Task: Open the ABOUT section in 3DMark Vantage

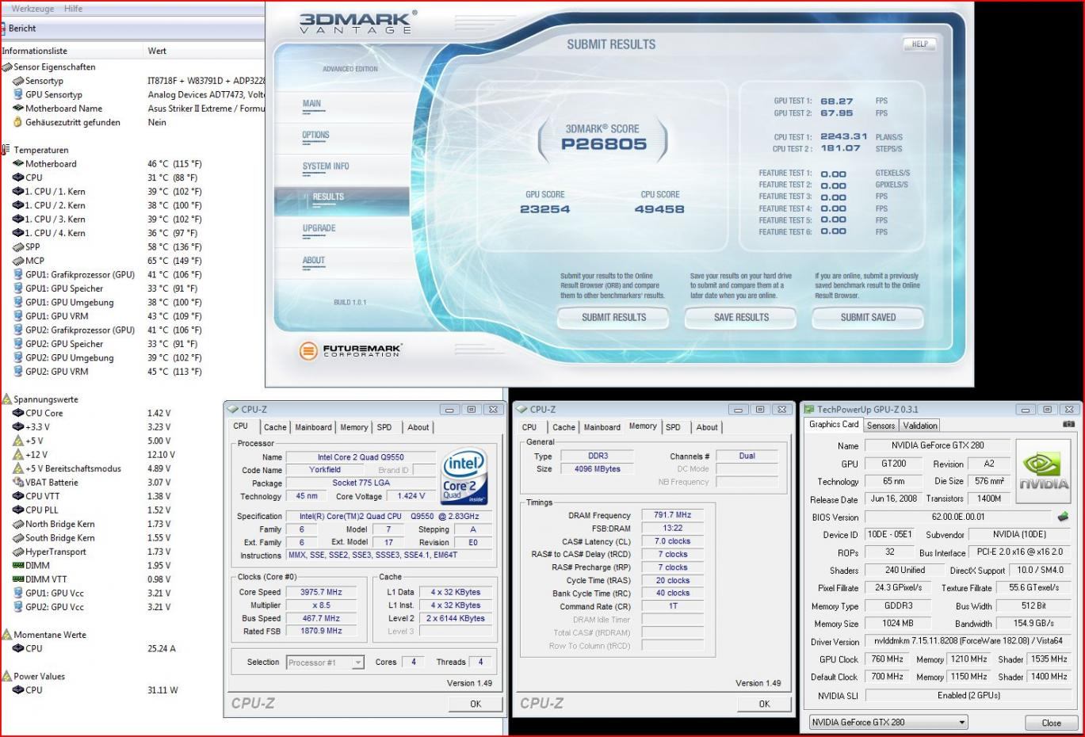Action: (314, 260)
